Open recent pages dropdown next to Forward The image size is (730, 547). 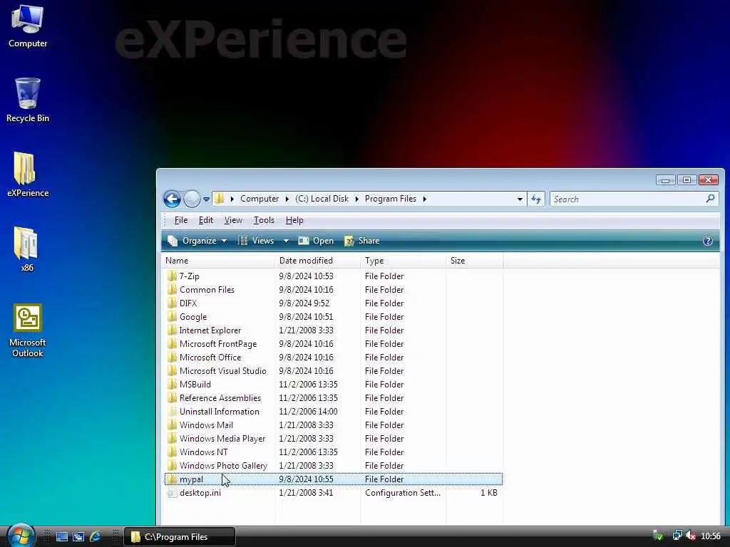[206, 199]
